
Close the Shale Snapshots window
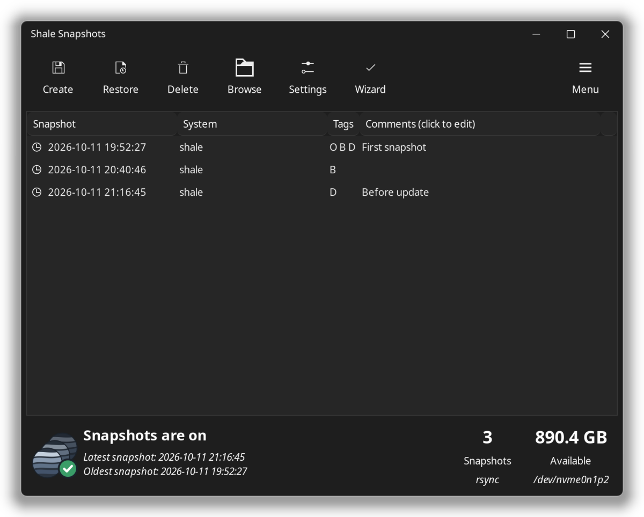tap(605, 34)
